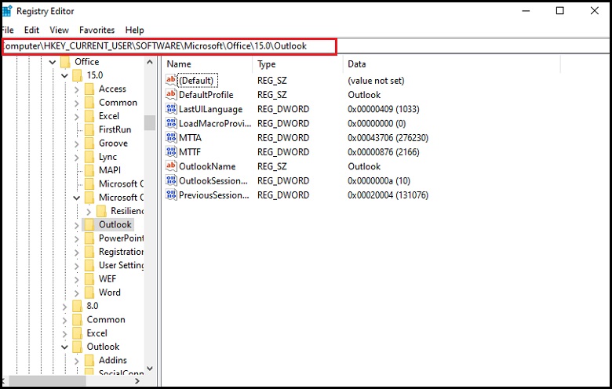Click the DWORD icon beside OutlookSession...
This screenshot has height=389, width=612.
pyautogui.click(x=171, y=180)
